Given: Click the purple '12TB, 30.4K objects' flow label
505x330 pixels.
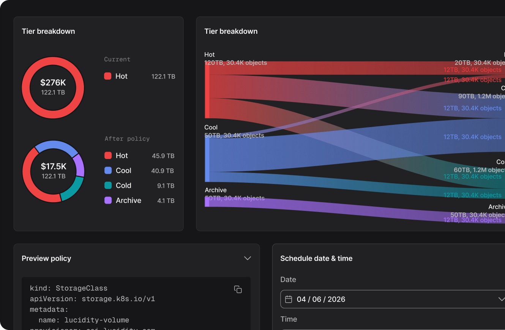Looking at the screenshot, I should coord(472,220).
